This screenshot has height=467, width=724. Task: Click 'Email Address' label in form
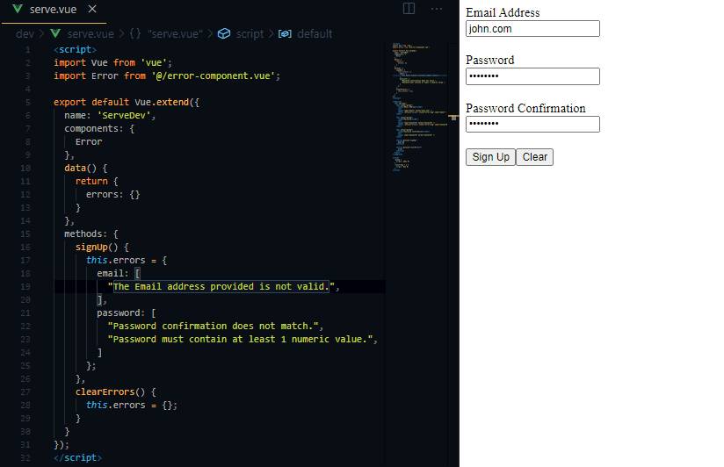pos(503,12)
